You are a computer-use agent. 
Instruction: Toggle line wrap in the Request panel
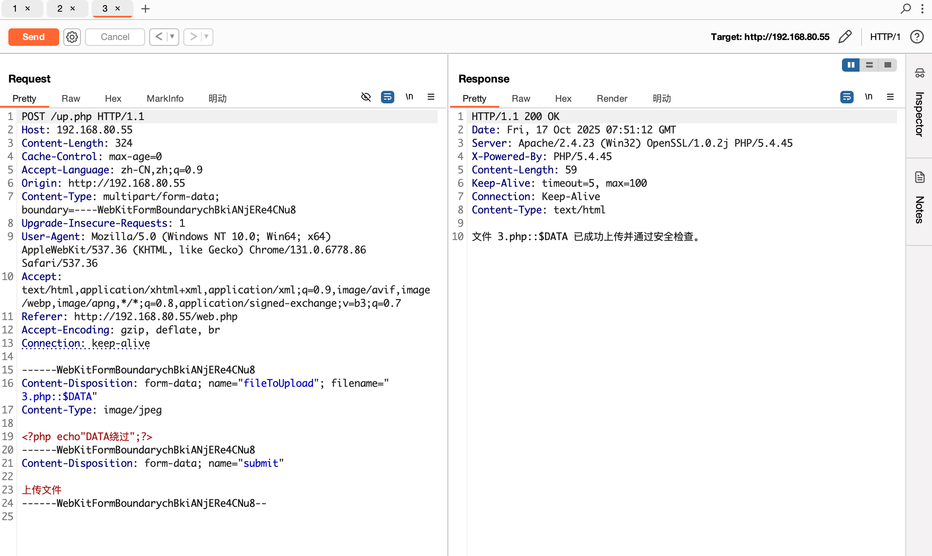[387, 97]
